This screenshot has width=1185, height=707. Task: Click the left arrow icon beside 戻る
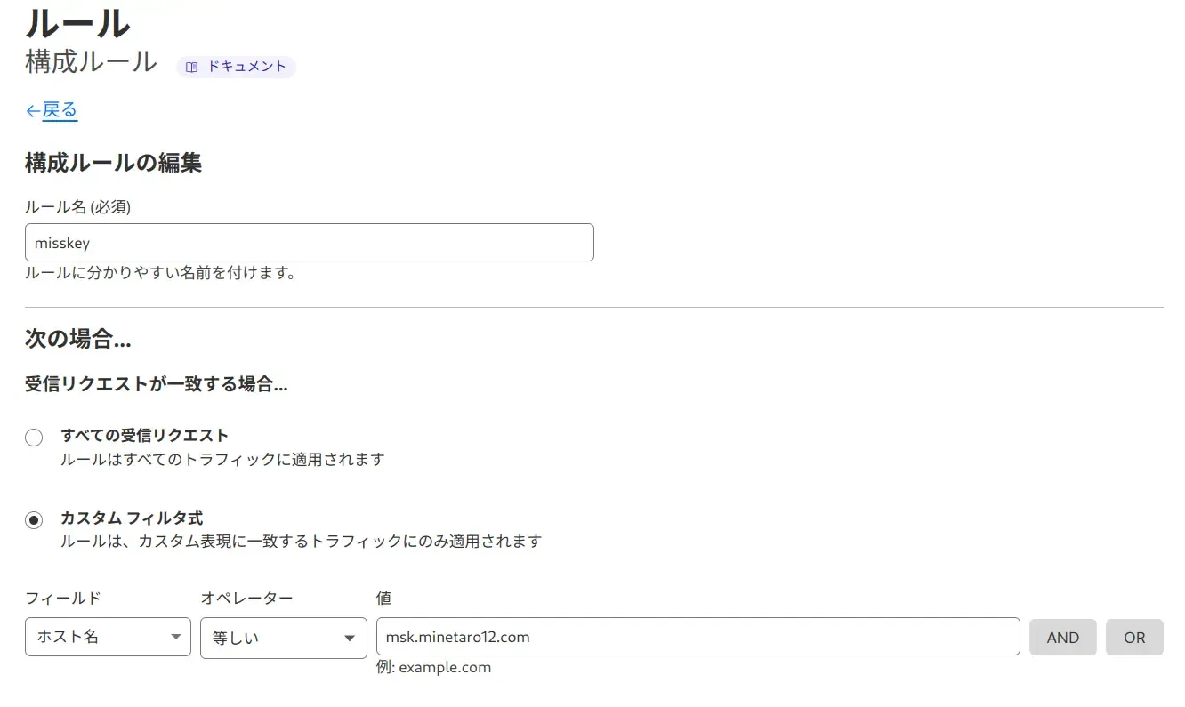pos(33,111)
